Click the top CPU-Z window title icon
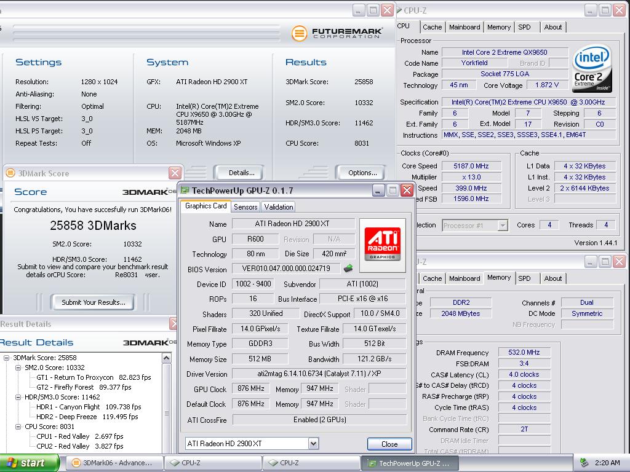This screenshot has height=472, width=630. pyautogui.click(x=399, y=10)
